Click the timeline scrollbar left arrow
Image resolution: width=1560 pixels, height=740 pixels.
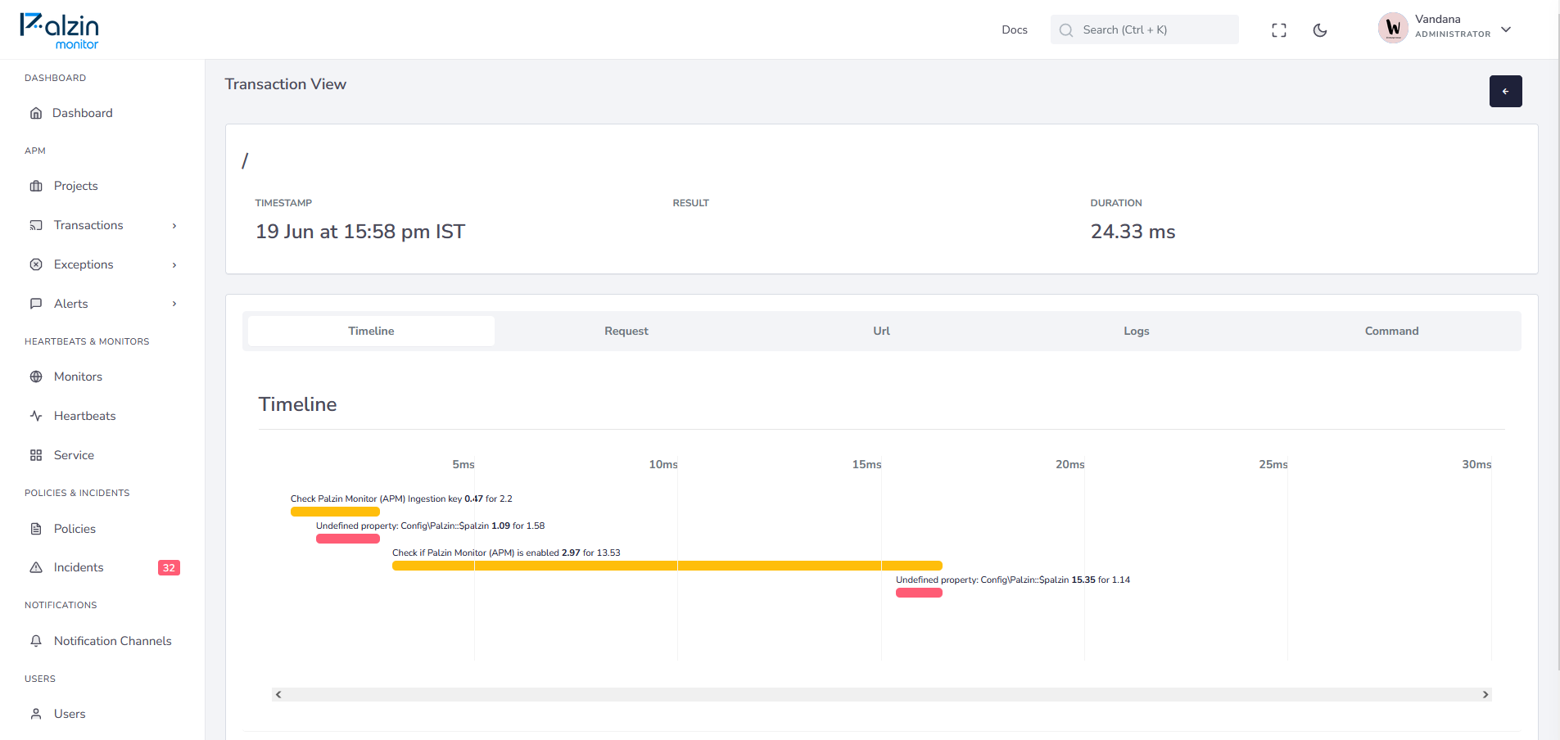click(278, 694)
